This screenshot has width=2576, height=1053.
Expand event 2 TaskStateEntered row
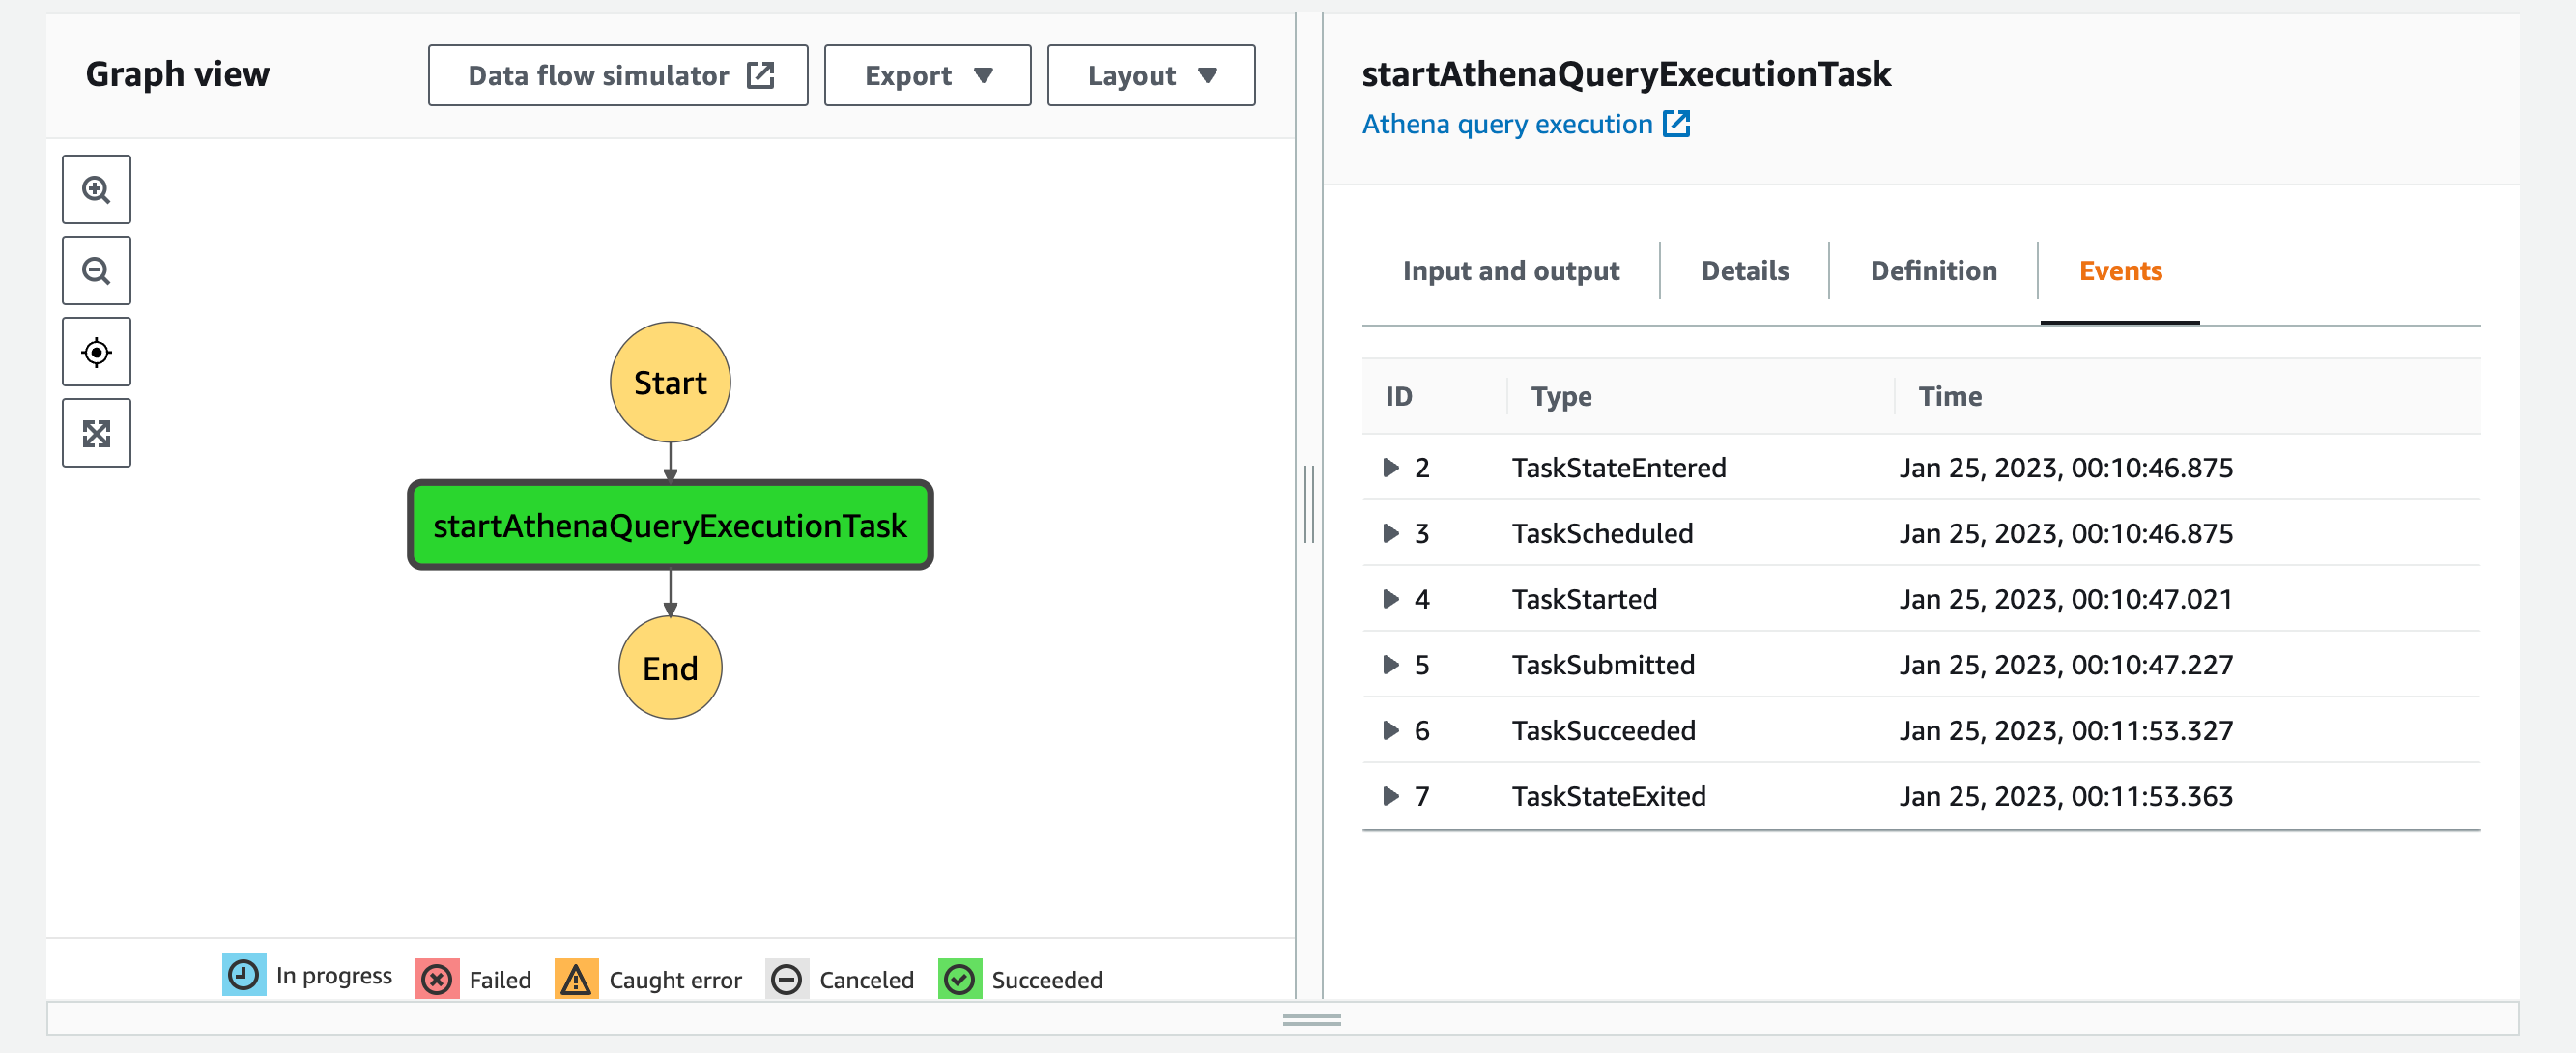[1390, 467]
